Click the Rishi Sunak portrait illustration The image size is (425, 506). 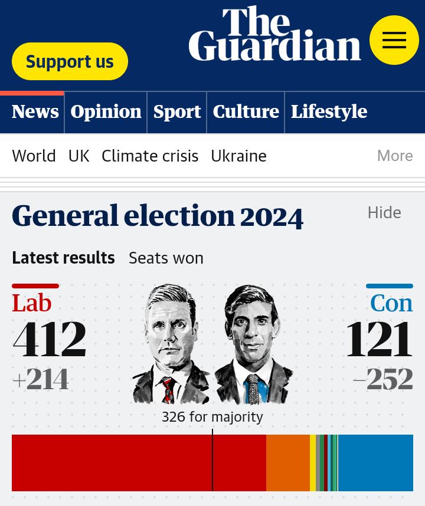(253, 345)
